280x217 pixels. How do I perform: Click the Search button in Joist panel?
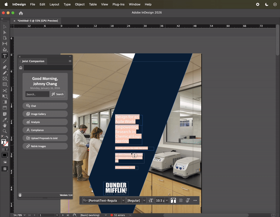(x=58, y=94)
